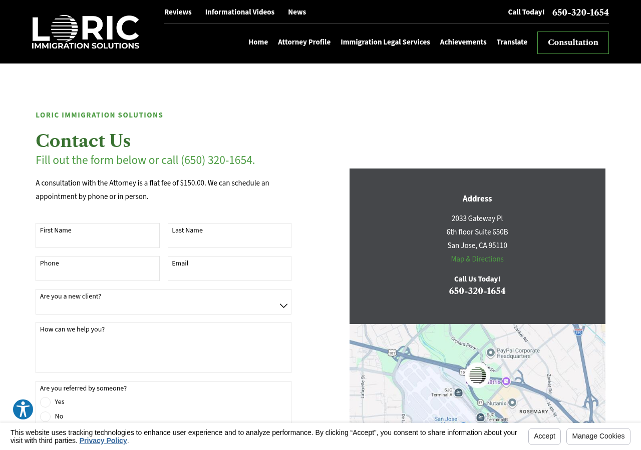Image resolution: width=641 pixels, height=450 pixels.
Task: Click the Consultation button
Action: 573,42
